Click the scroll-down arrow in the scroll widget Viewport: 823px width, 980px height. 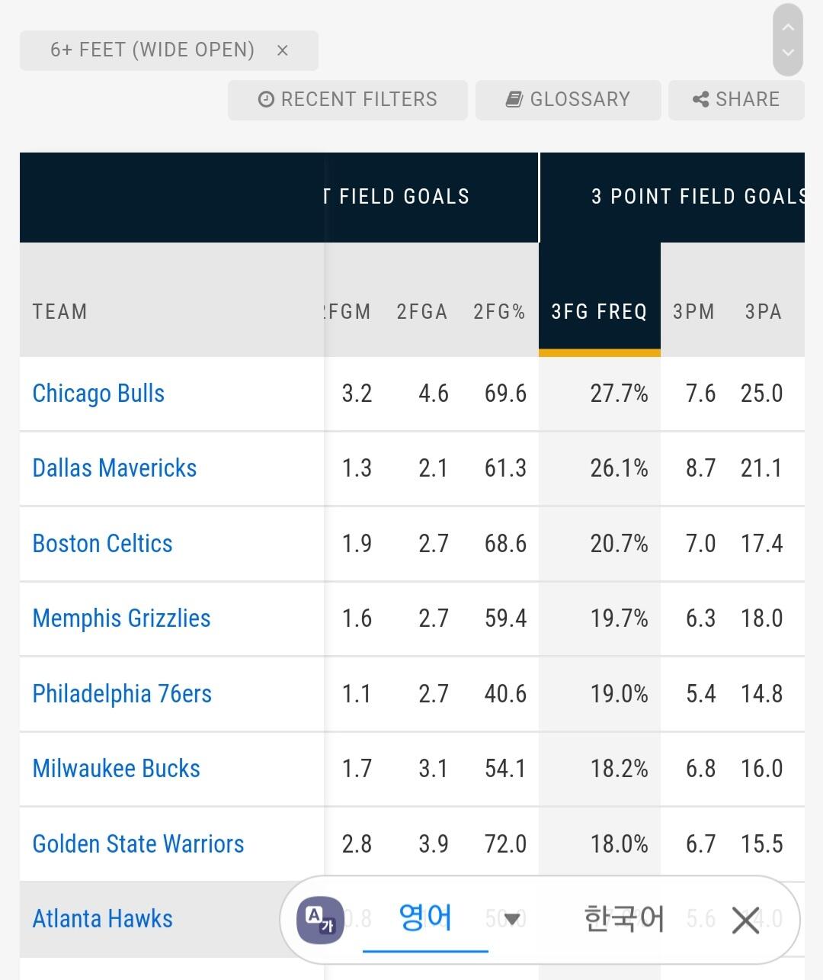click(788, 53)
